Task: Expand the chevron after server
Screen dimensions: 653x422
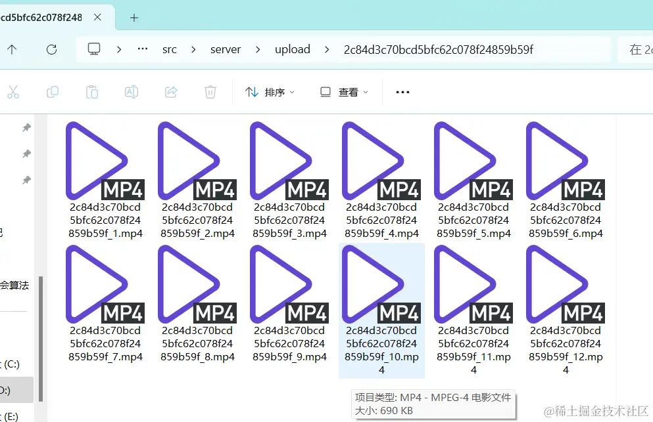Action: pos(258,50)
